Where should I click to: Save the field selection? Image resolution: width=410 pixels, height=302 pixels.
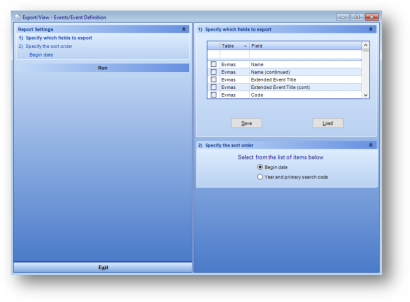pos(246,123)
